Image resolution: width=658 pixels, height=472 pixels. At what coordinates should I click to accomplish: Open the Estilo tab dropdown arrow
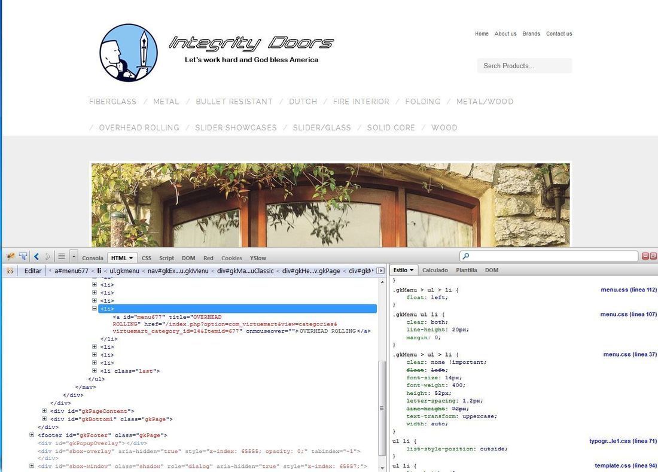coord(412,270)
